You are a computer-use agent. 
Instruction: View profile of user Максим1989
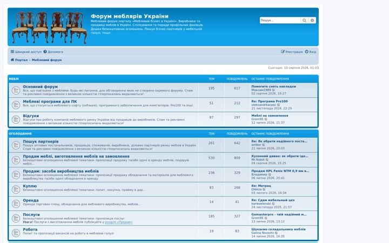click(x=261, y=90)
